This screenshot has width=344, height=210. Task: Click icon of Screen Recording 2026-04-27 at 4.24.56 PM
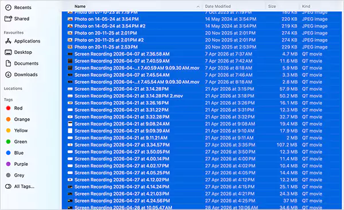(70, 201)
